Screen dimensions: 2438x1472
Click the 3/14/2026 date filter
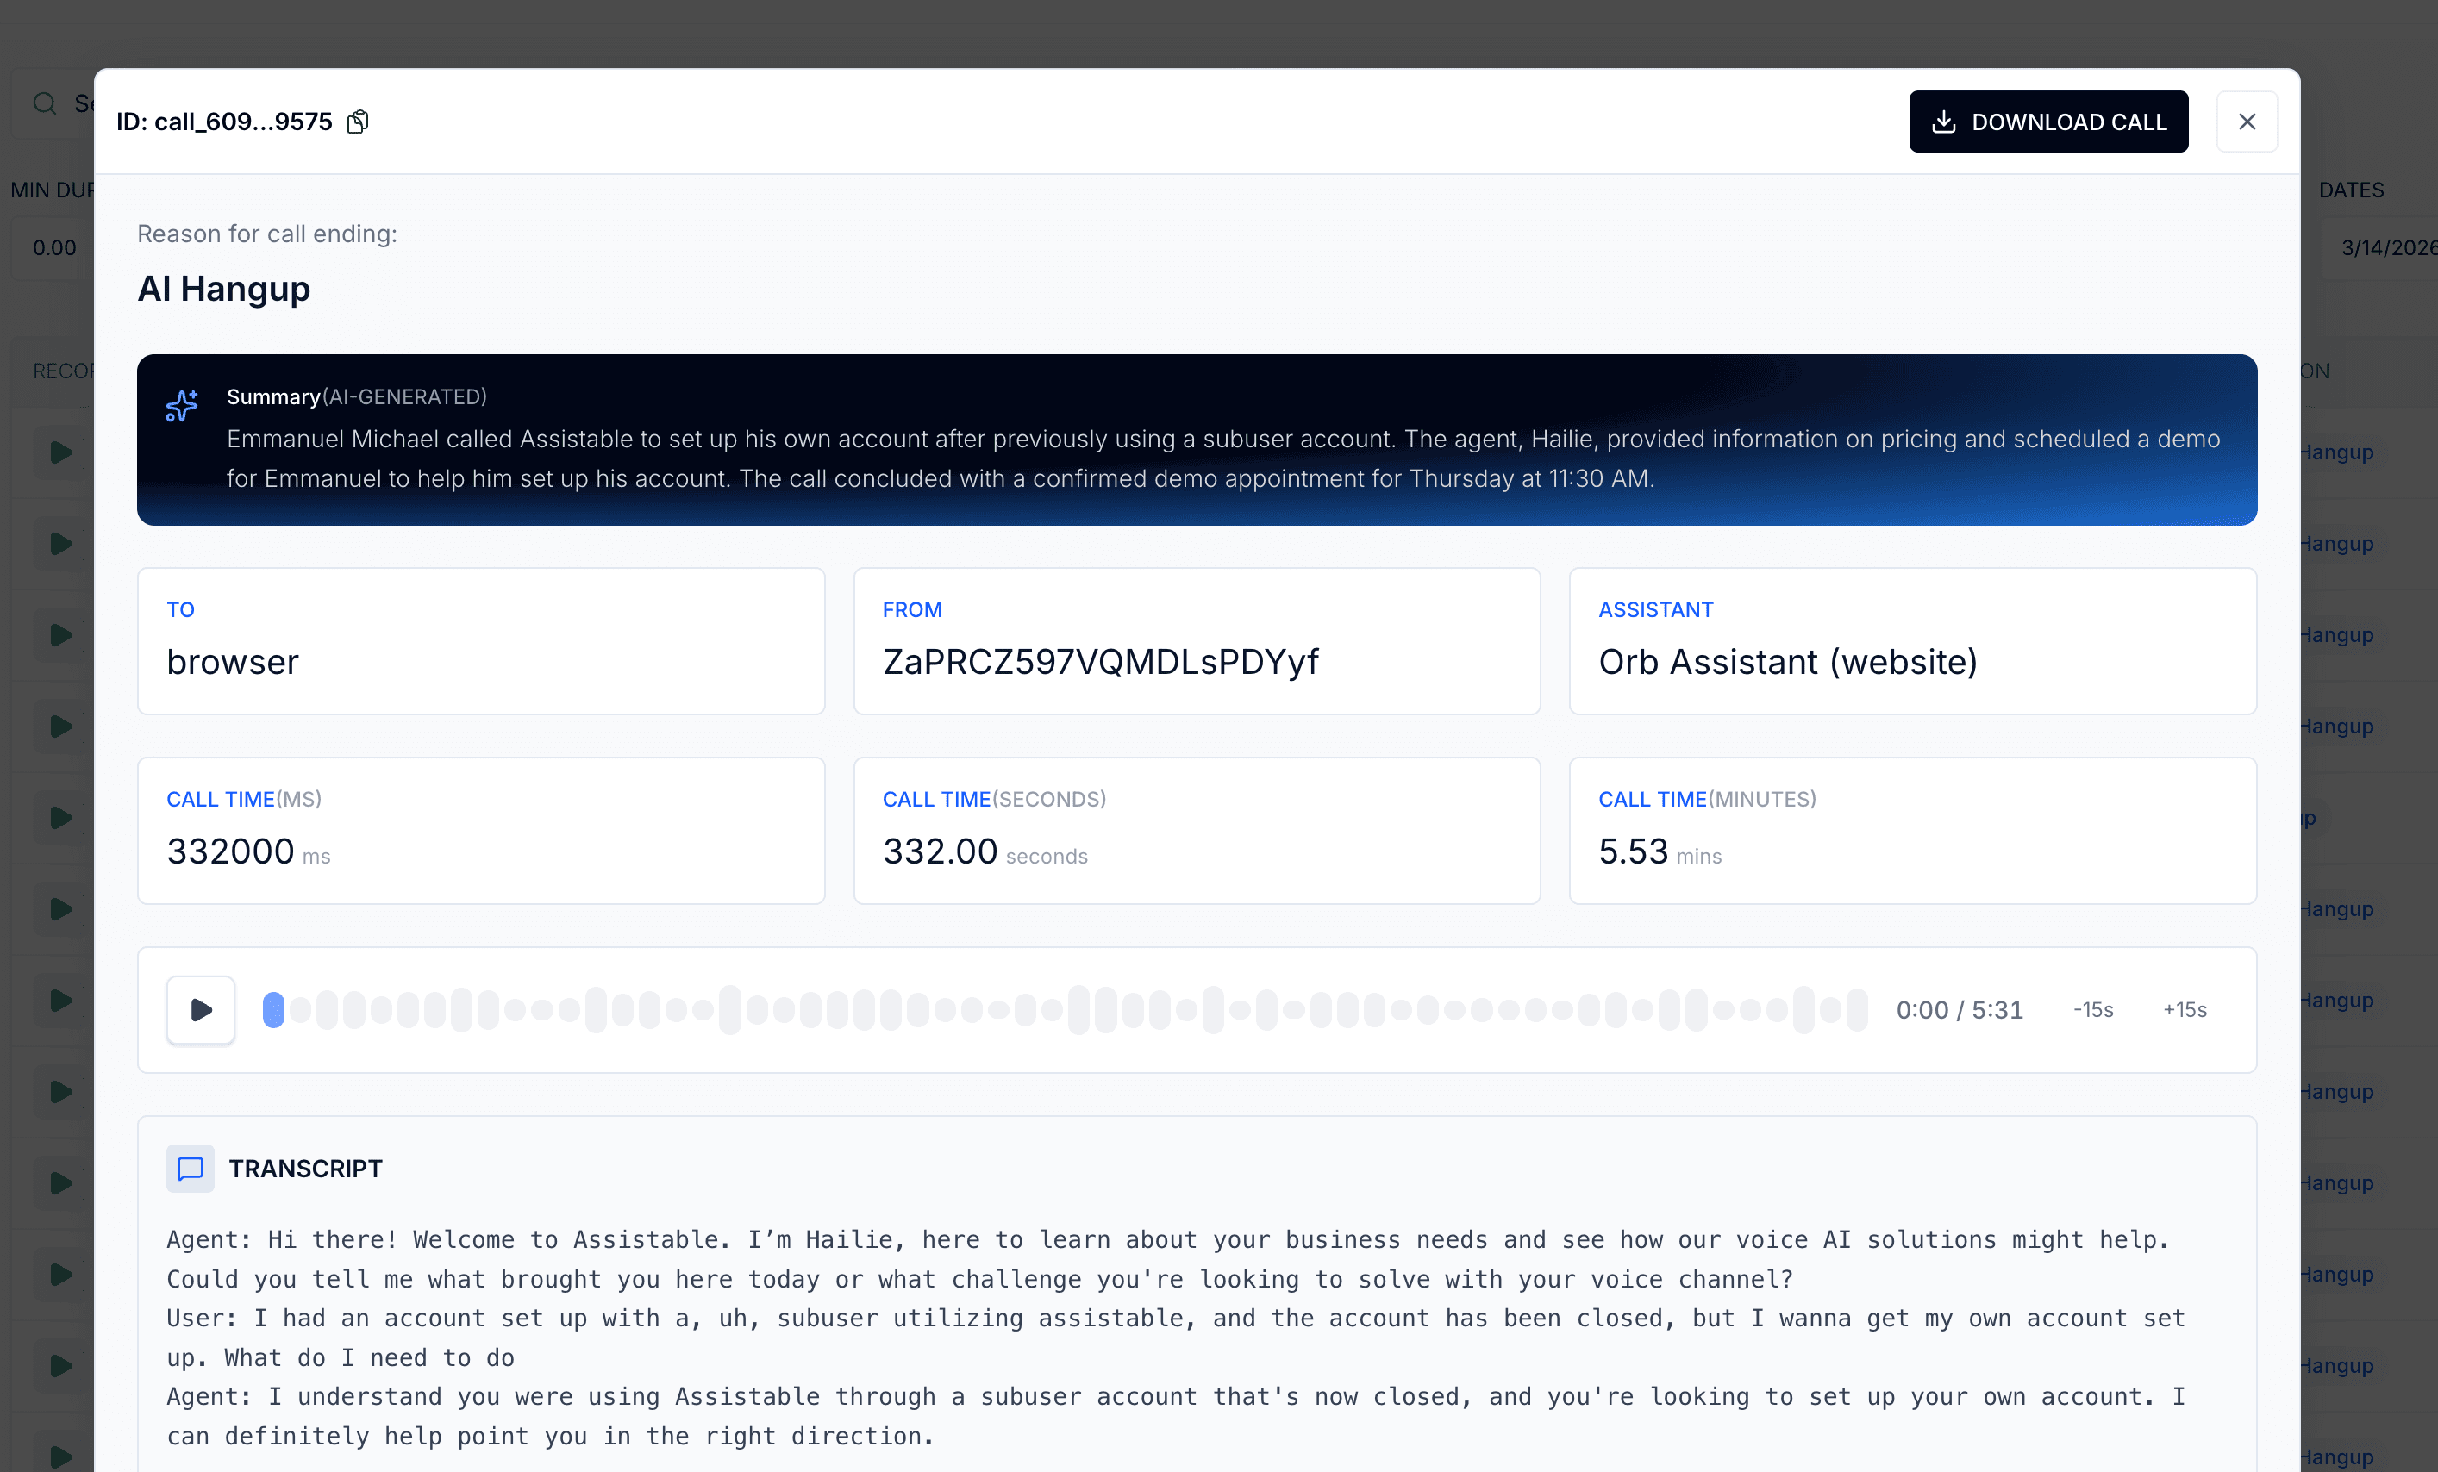(x=2386, y=247)
